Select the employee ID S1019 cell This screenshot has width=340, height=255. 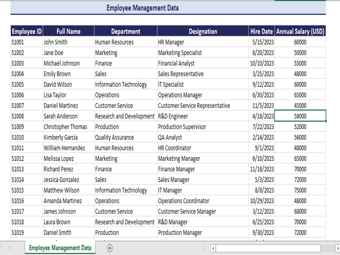(27, 233)
